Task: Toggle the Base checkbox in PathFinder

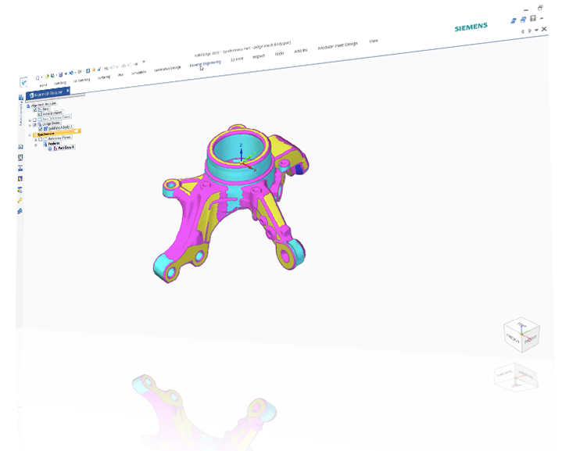Action: click(34, 109)
